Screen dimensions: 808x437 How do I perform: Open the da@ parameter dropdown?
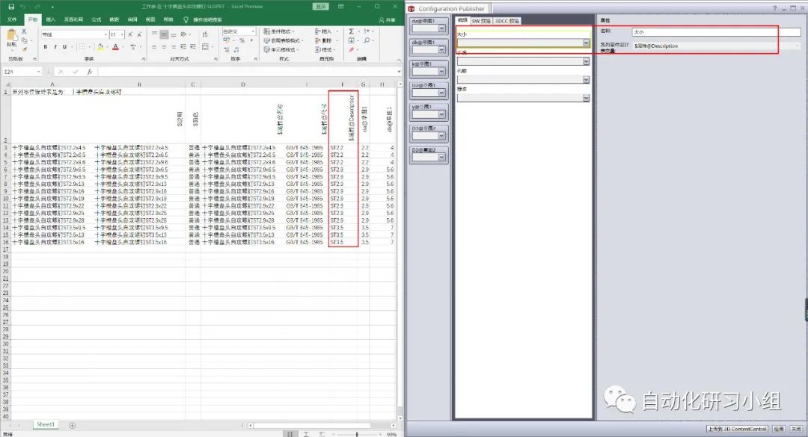click(x=441, y=28)
